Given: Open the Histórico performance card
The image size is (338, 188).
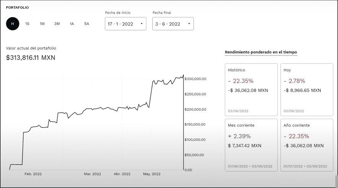Looking at the screenshot, I should pos(251,89).
